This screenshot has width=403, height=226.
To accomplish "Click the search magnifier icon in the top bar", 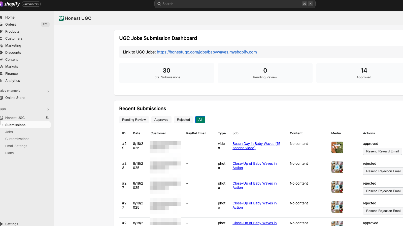I will 159,4.
